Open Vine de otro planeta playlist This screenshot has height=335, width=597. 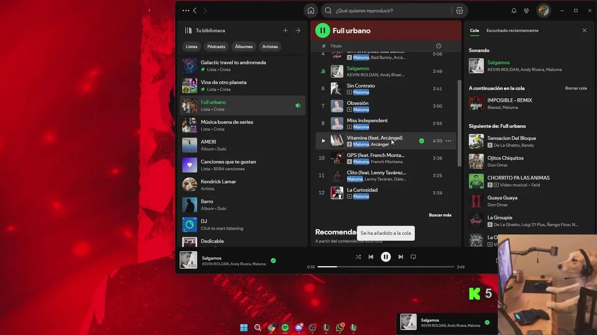point(243,86)
